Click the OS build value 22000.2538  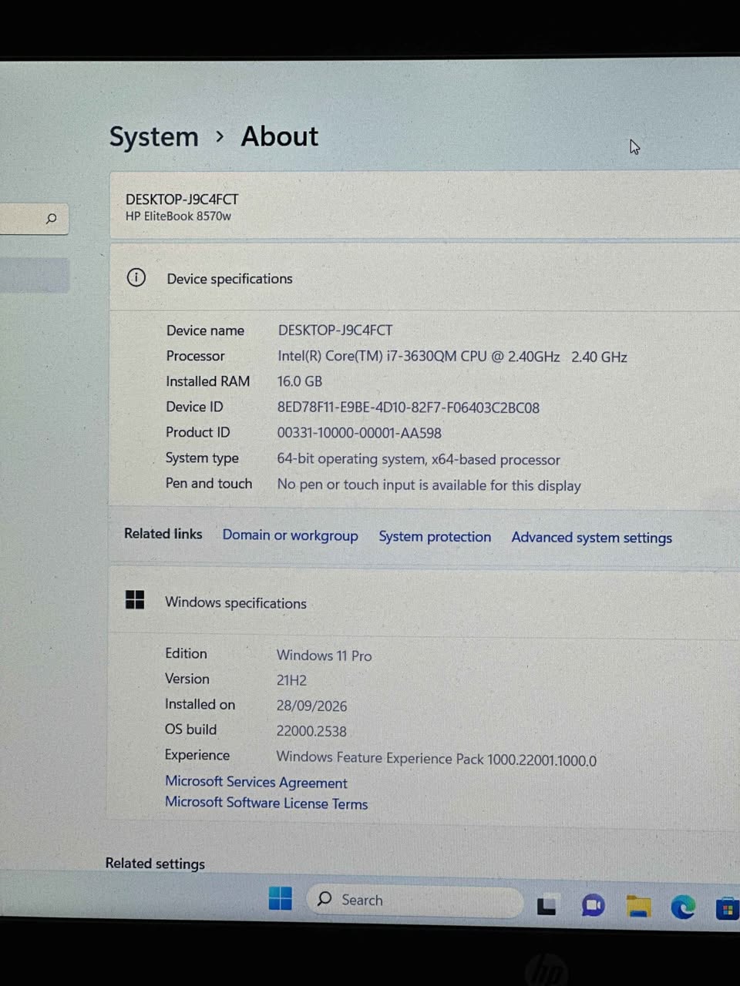point(311,731)
